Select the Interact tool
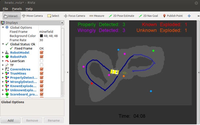Image resolution: width=200 pixels, height=125 pixels. point(12,16)
